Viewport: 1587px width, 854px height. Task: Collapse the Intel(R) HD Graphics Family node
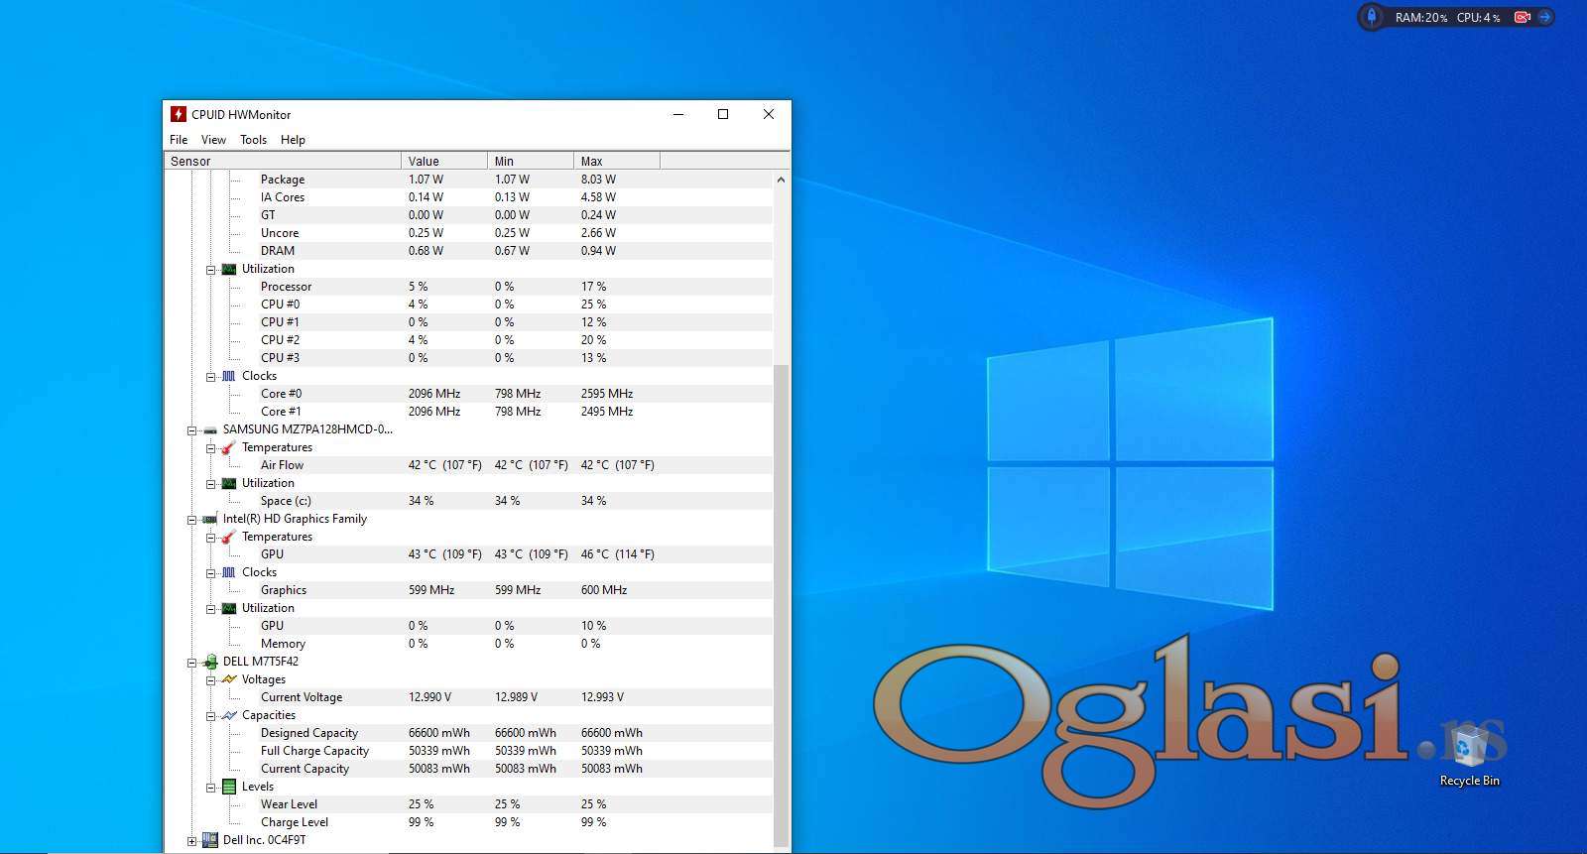pyautogui.click(x=191, y=520)
